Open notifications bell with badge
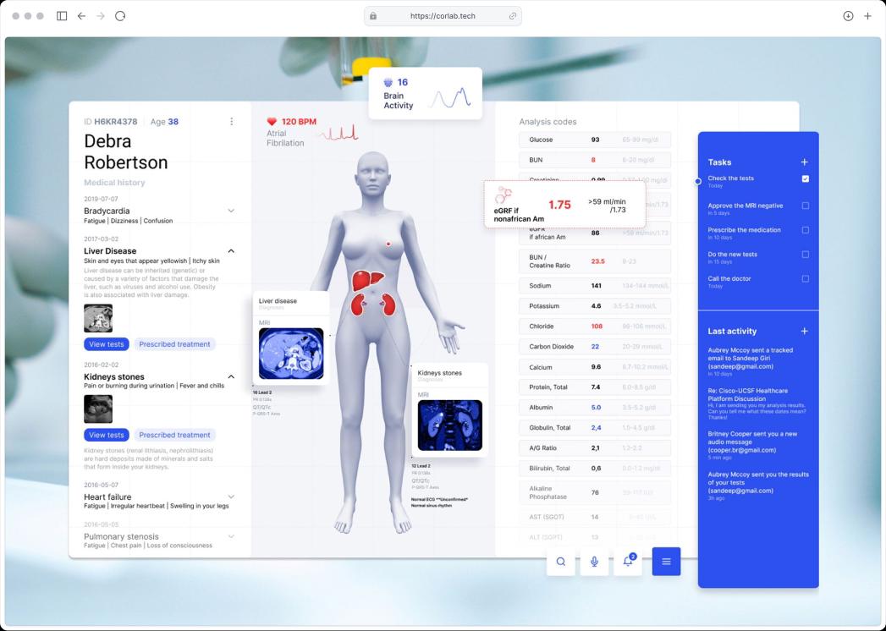Viewport: 886px width, 631px height. [x=628, y=562]
